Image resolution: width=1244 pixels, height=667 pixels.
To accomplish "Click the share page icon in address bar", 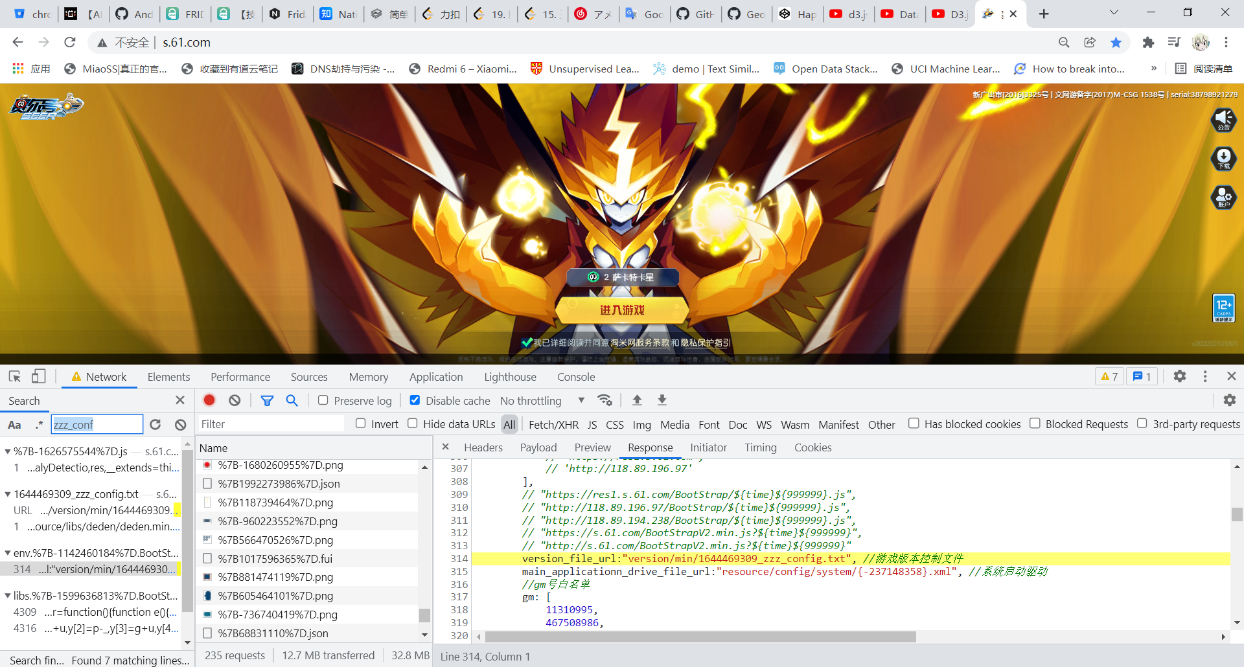I will [x=1090, y=42].
